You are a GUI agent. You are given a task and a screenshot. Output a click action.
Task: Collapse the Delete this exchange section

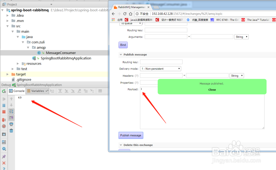tap(121, 145)
